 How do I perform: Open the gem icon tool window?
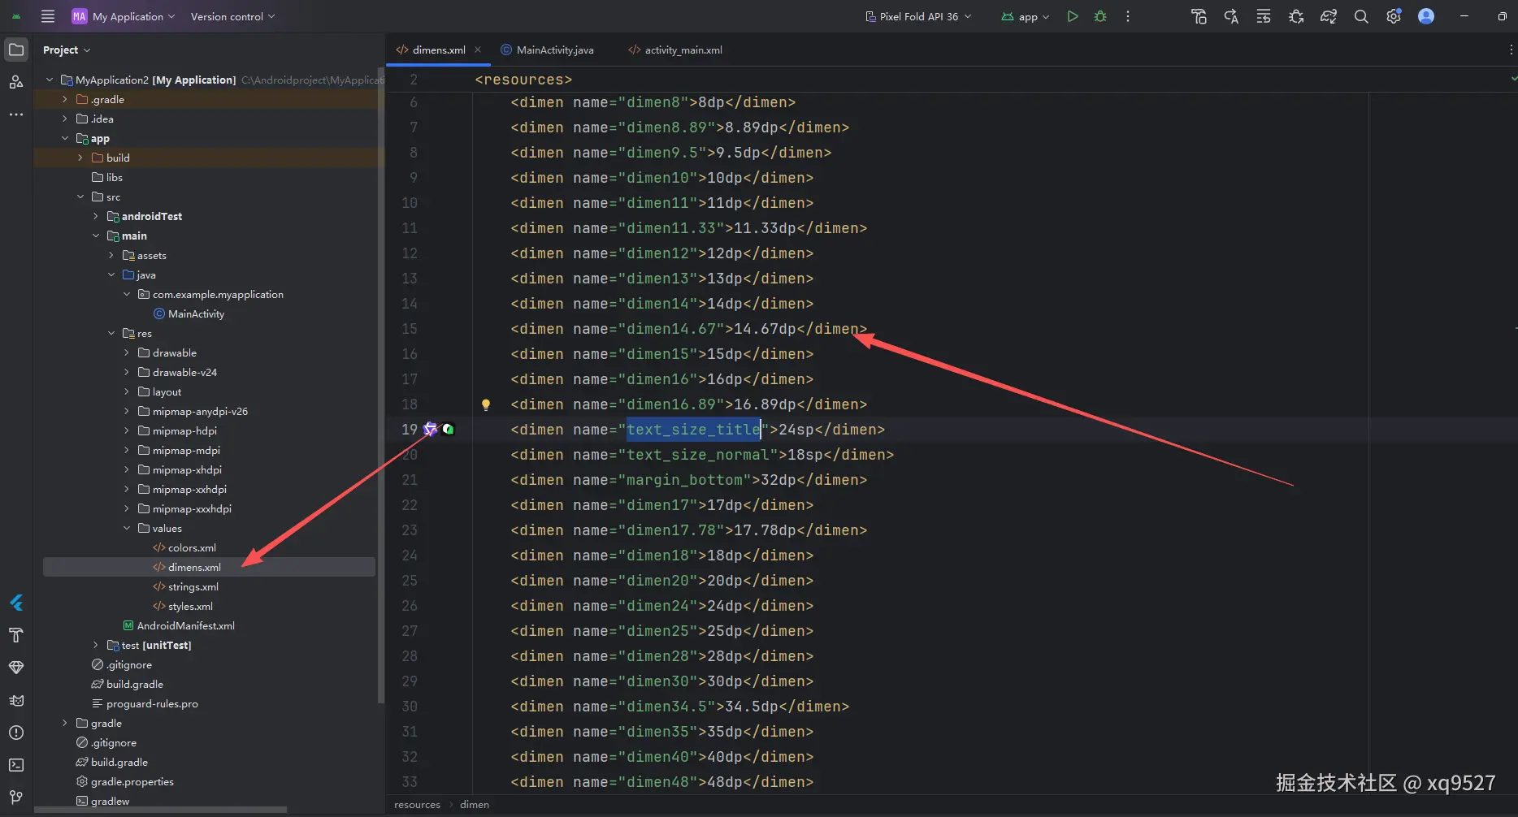click(16, 668)
